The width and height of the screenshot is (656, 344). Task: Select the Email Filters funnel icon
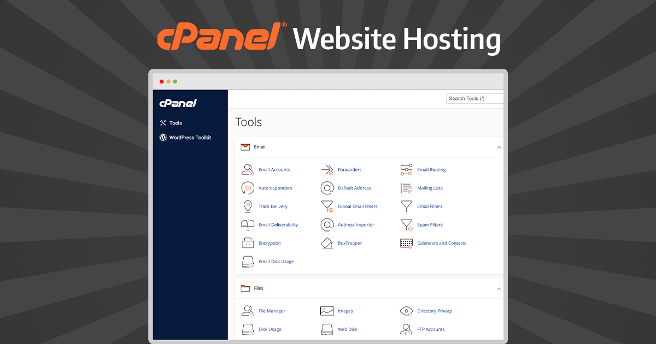pyautogui.click(x=406, y=206)
